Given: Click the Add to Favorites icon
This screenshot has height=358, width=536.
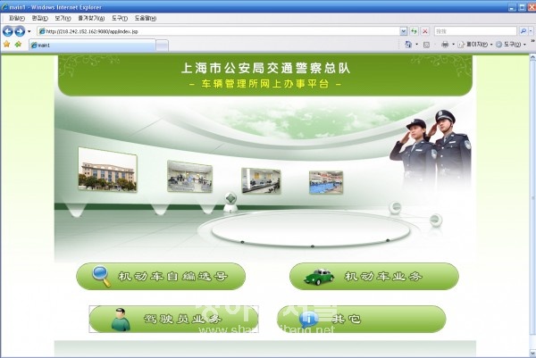Looking at the screenshot, I should [x=18, y=45].
